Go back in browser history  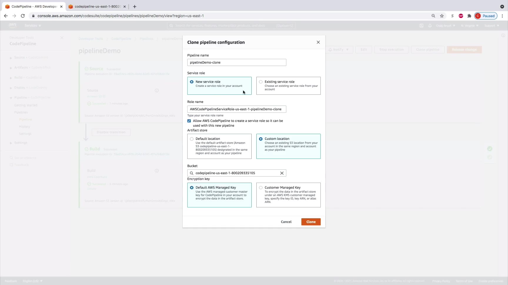pyautogui.click(x=6, y=16)
